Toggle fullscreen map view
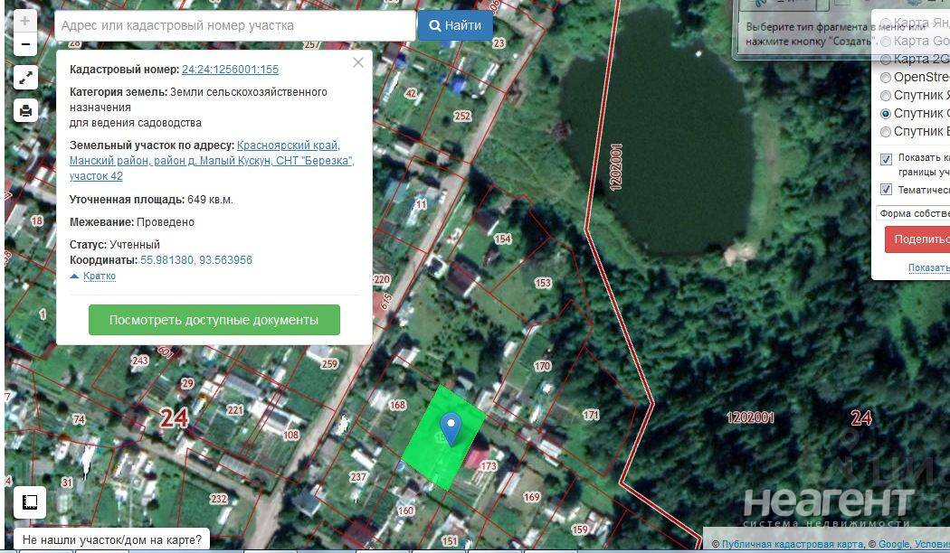950x553 pixels. [x=25, y=78]
